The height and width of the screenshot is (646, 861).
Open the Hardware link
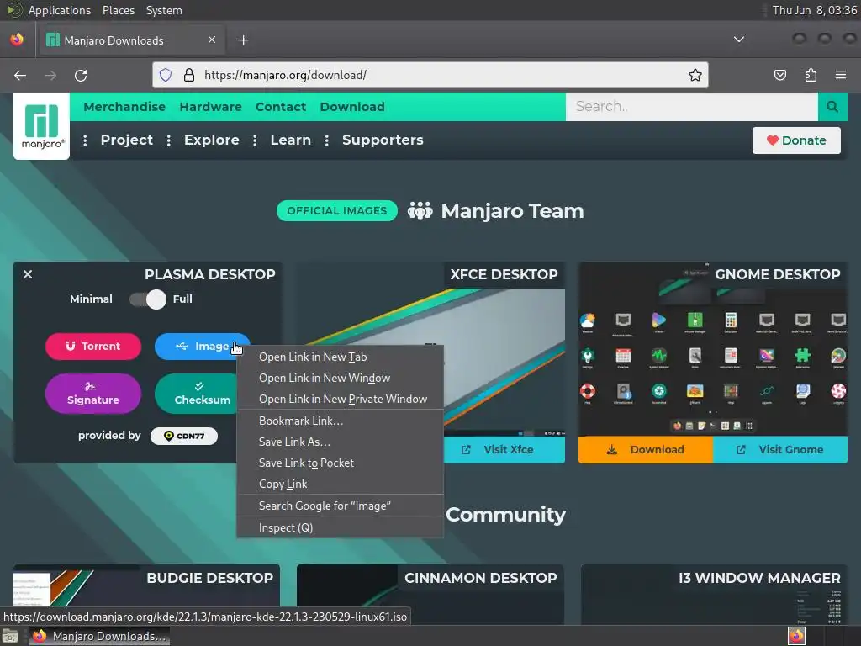[x=211, y=107]
